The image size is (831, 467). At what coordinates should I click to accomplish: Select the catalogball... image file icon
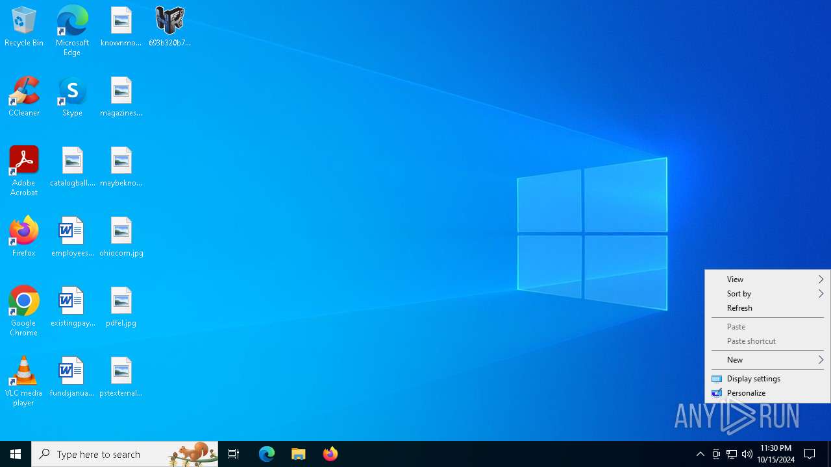click(72, 167)
